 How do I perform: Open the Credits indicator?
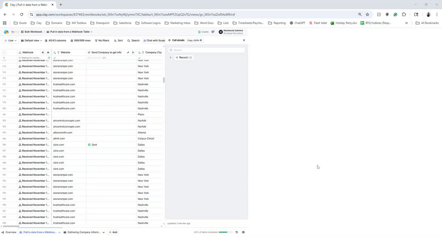click(x=203, y=32)
